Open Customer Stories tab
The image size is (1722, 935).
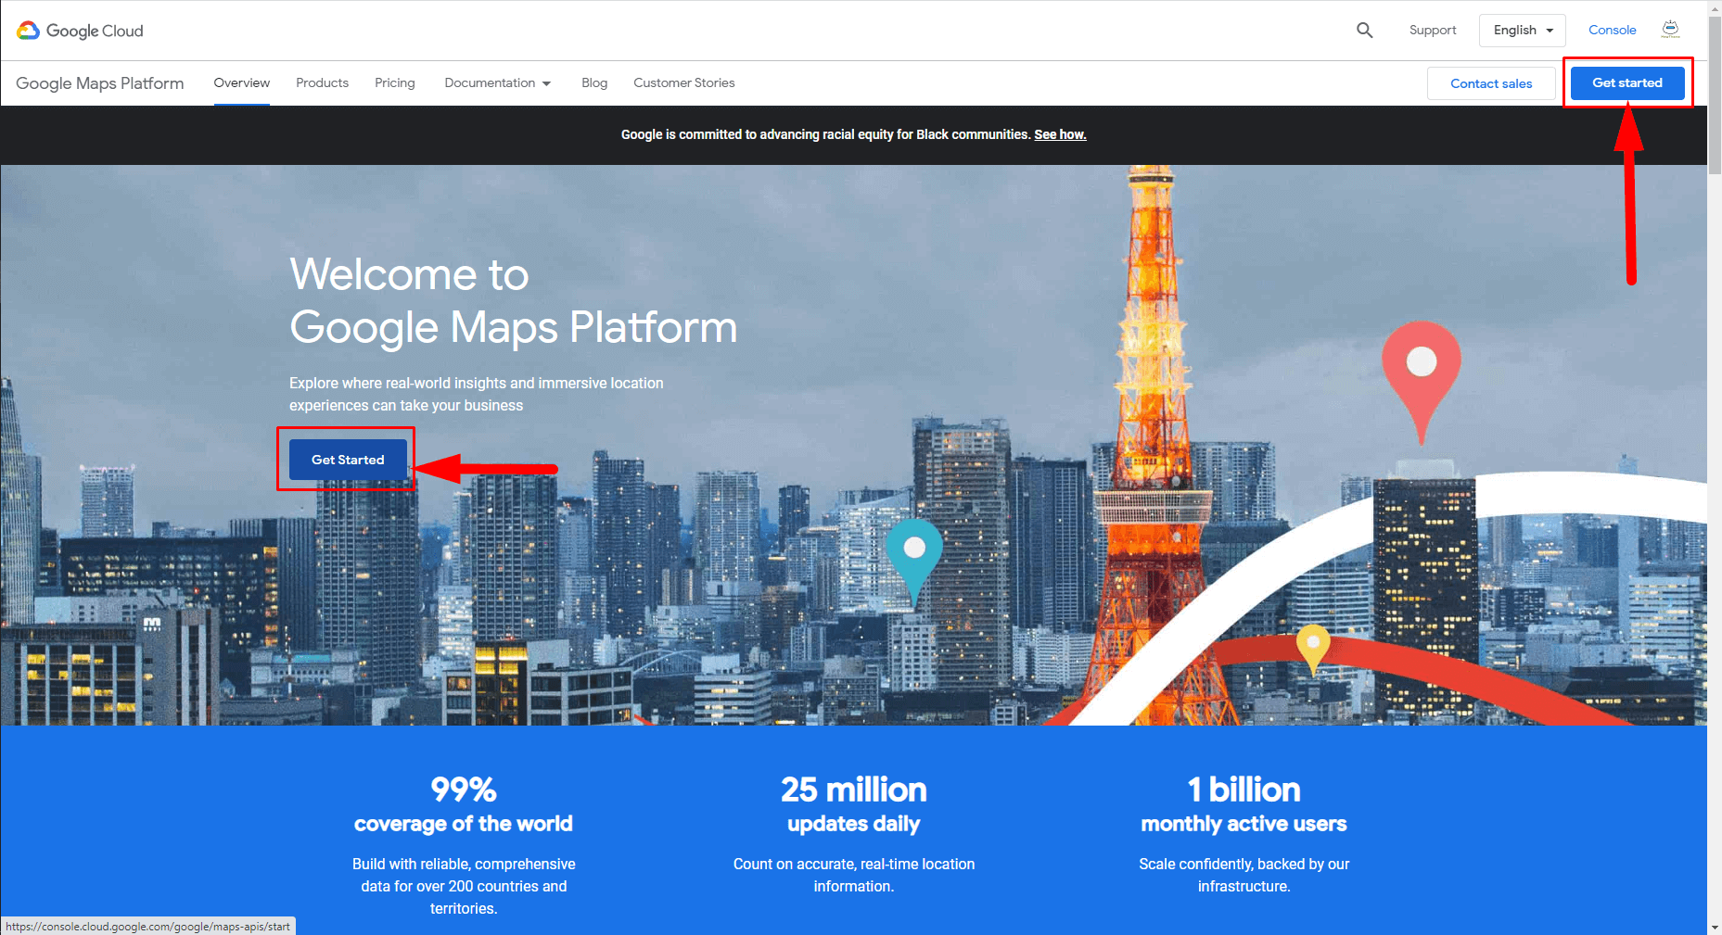click(x=684, y=82)
